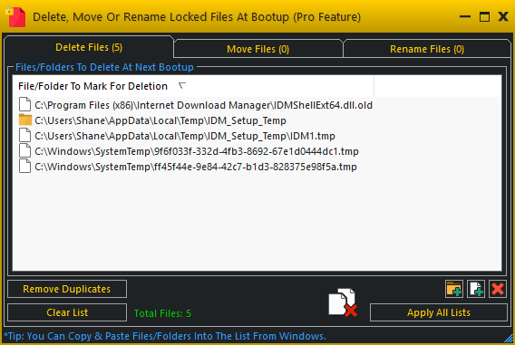Click the copy and paste tip text
Viewport: 515px width, 345px height.
[165, 336]
